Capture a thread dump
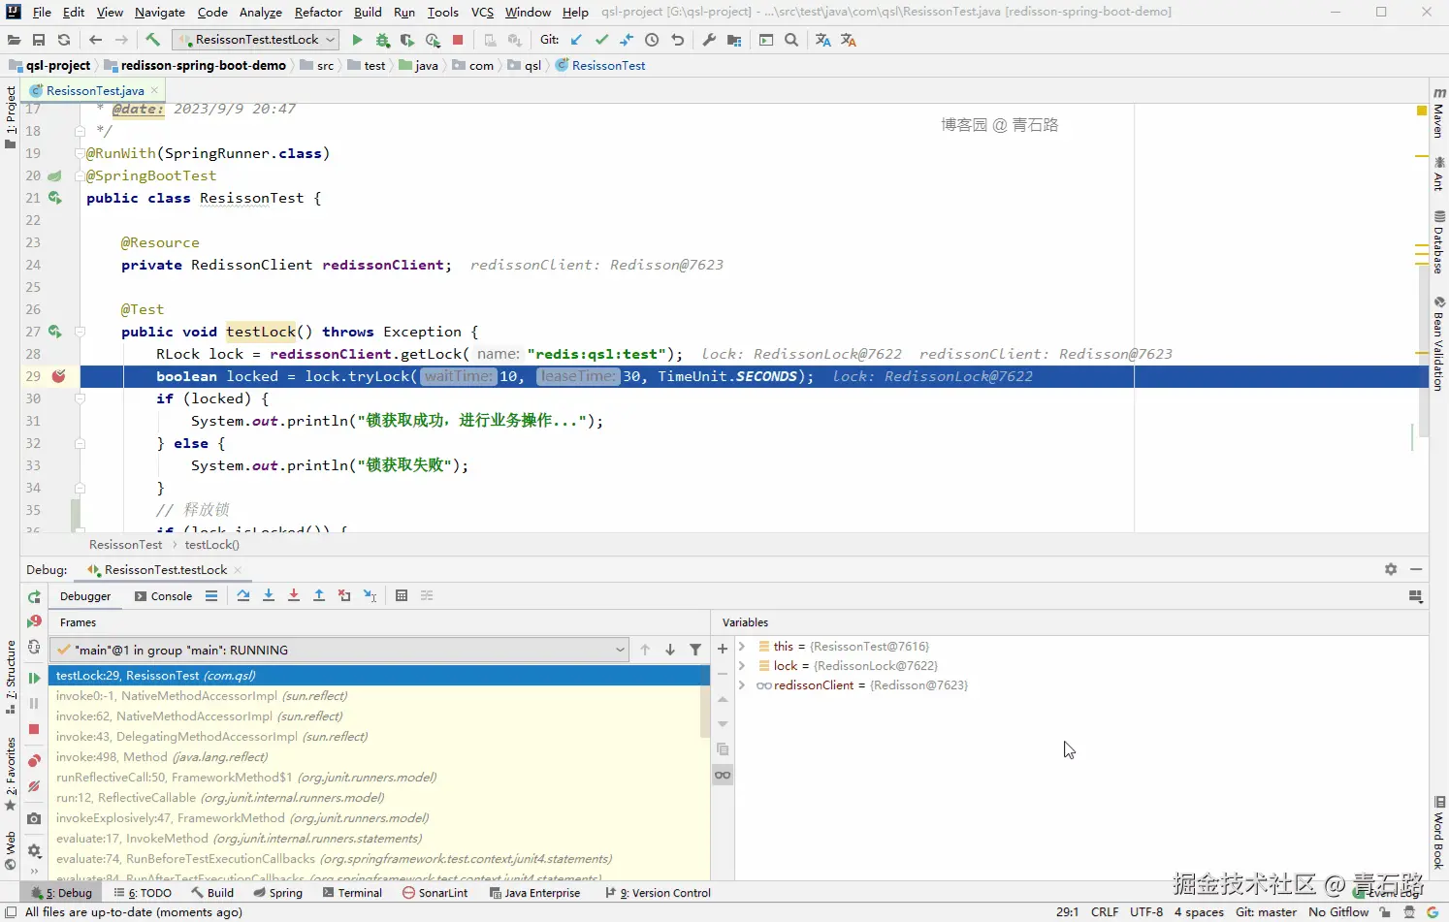The height and width of the screenshot is (922, 1449). coord(35,819)
